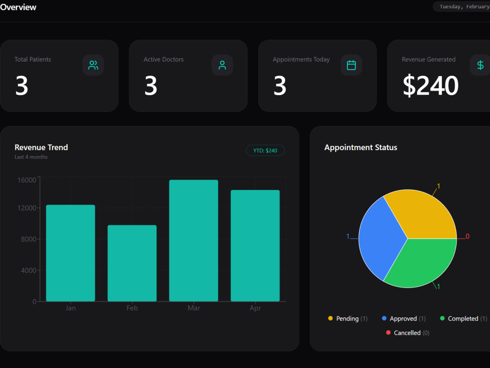Click the 12000 axis label
Image resolution: width=490 pixels, height=368 pixels.
tap(26, 208)
